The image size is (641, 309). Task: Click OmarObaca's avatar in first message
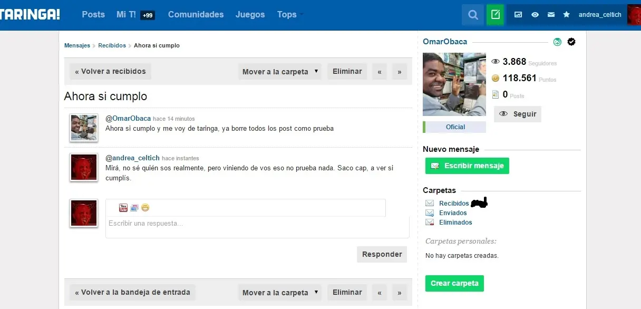tap(84, 128)
